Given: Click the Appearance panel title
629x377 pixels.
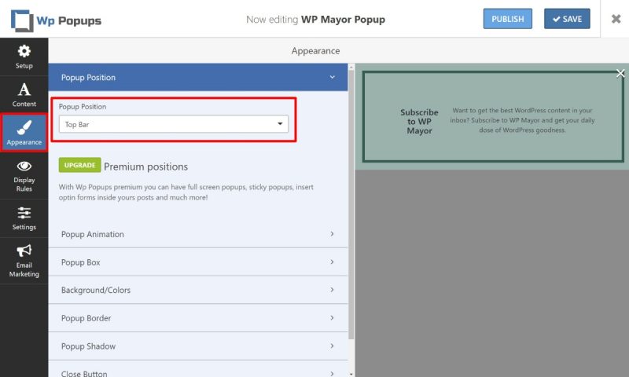Looking at the screenshot, I should (x=315, y=51).
